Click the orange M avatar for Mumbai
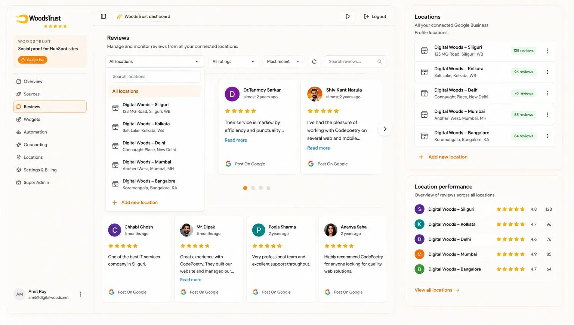 click(419, 254)
